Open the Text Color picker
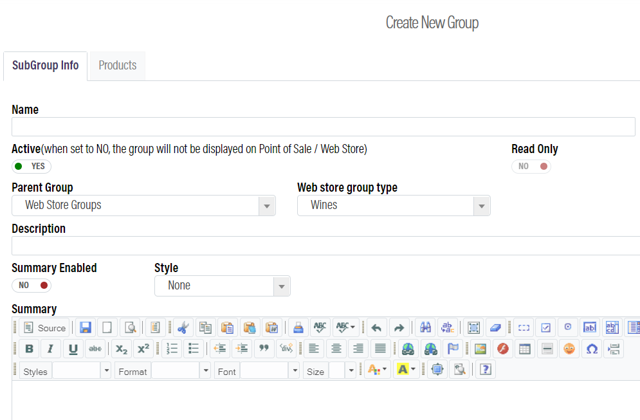 tap(377, 370)
